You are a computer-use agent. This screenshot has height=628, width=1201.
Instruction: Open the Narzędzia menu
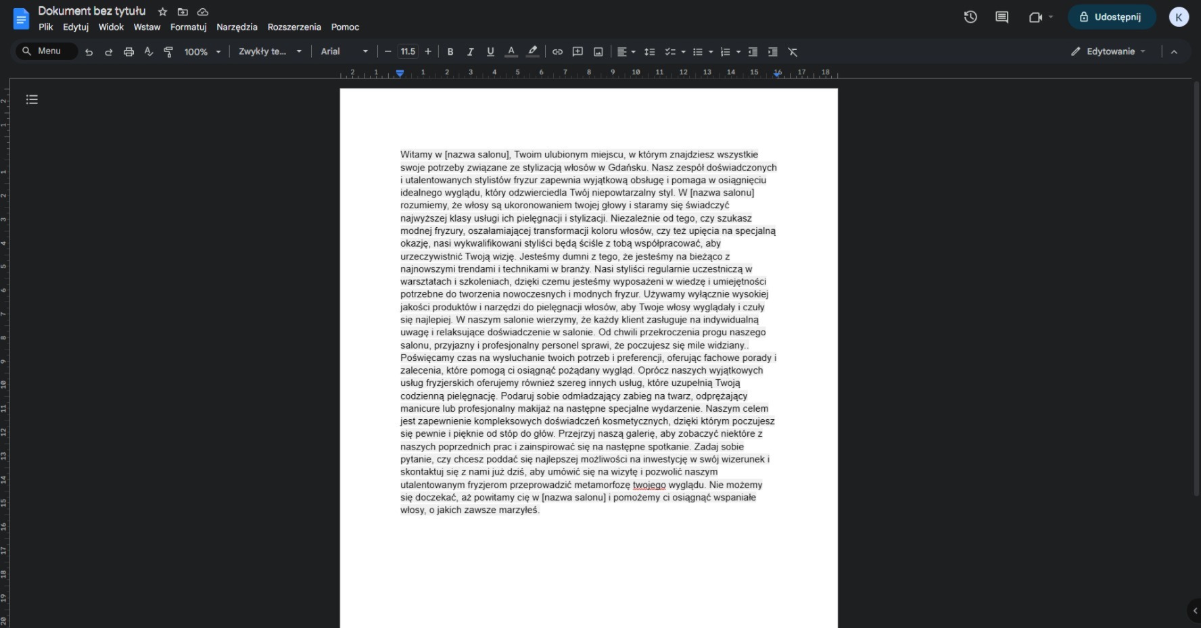click(x=236, y=27)
